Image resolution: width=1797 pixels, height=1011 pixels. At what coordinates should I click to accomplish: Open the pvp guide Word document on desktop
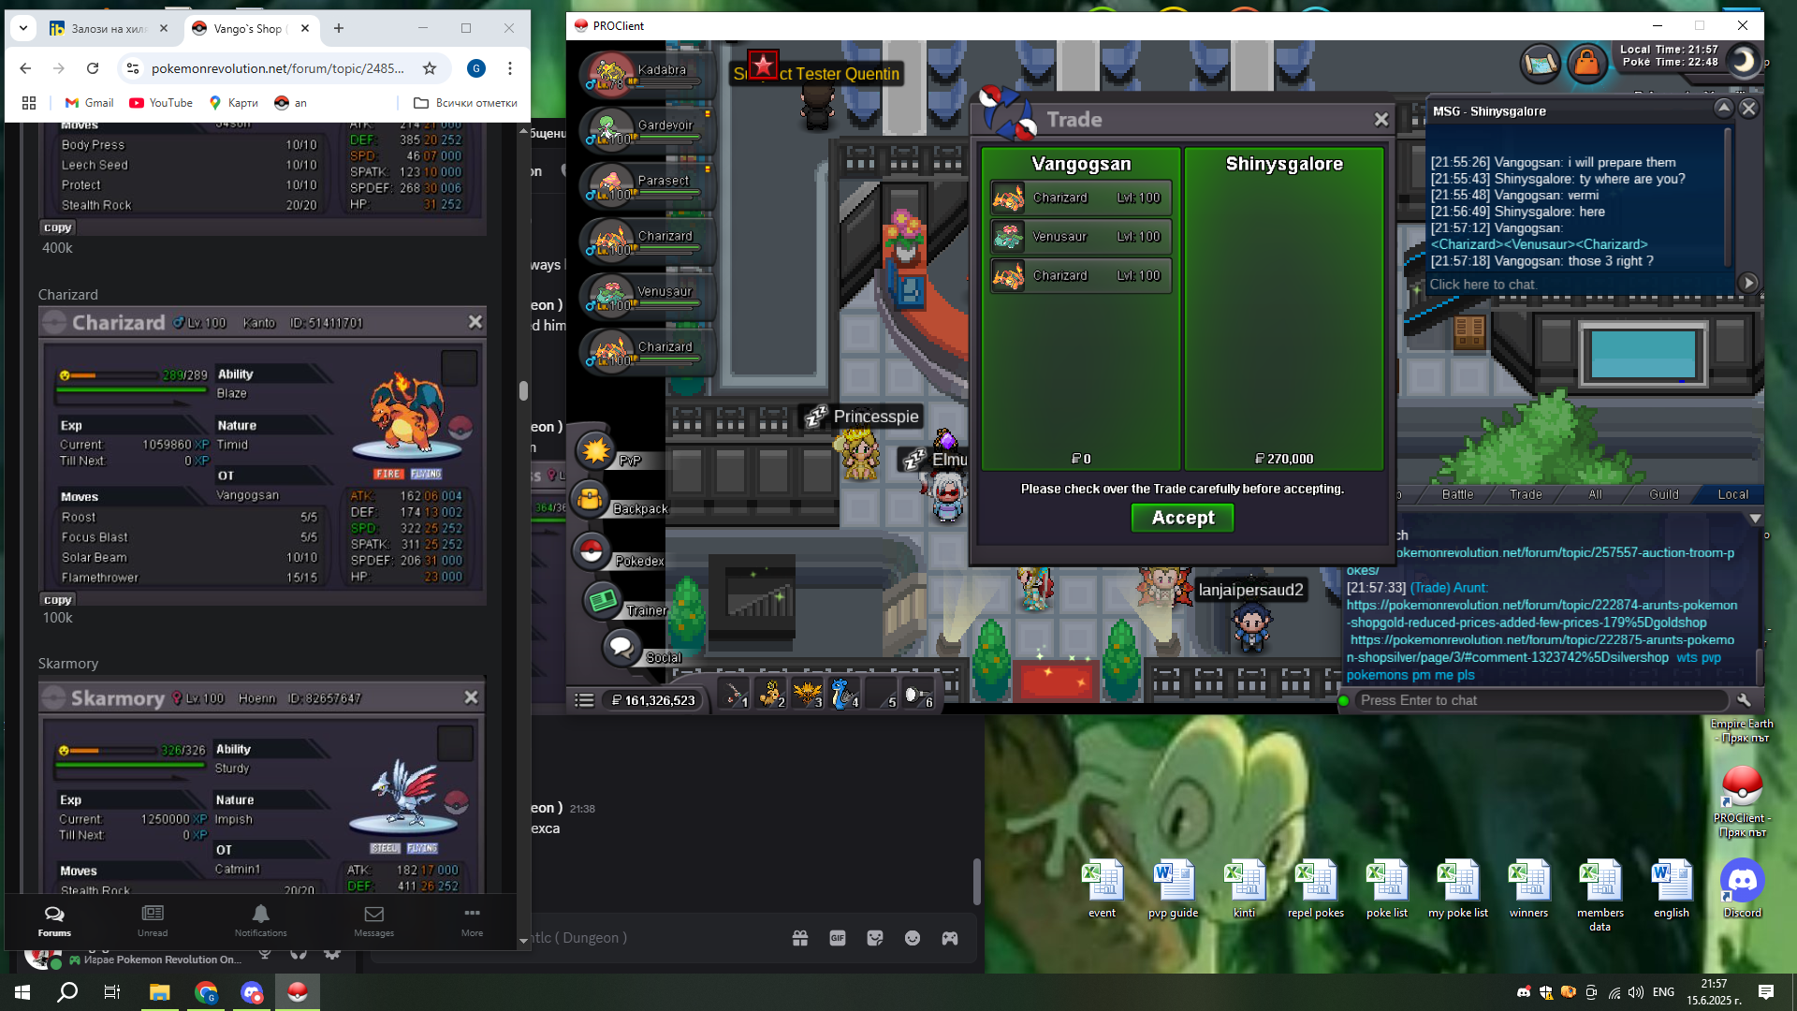1174,889
